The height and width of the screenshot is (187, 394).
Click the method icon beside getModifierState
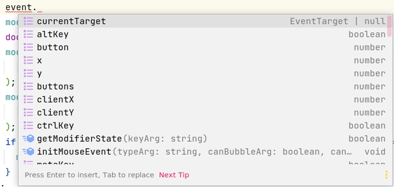(28, 139)
